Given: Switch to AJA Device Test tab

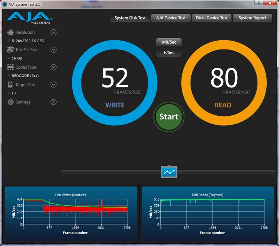Looking at the screenshot, I should 171,18.
